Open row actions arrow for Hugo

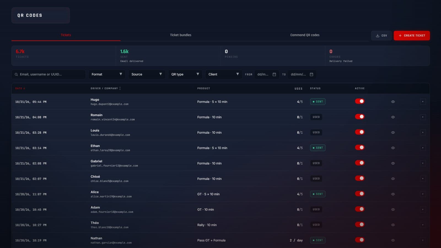pos(423,102)
